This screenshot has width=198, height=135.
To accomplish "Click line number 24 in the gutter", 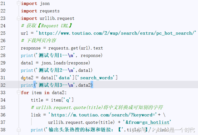I will (x=3, y=26).
